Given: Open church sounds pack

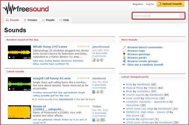Looking at the screenshot, I should (135, 95).
